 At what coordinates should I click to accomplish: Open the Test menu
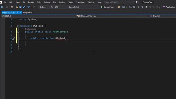click(54, 2)
